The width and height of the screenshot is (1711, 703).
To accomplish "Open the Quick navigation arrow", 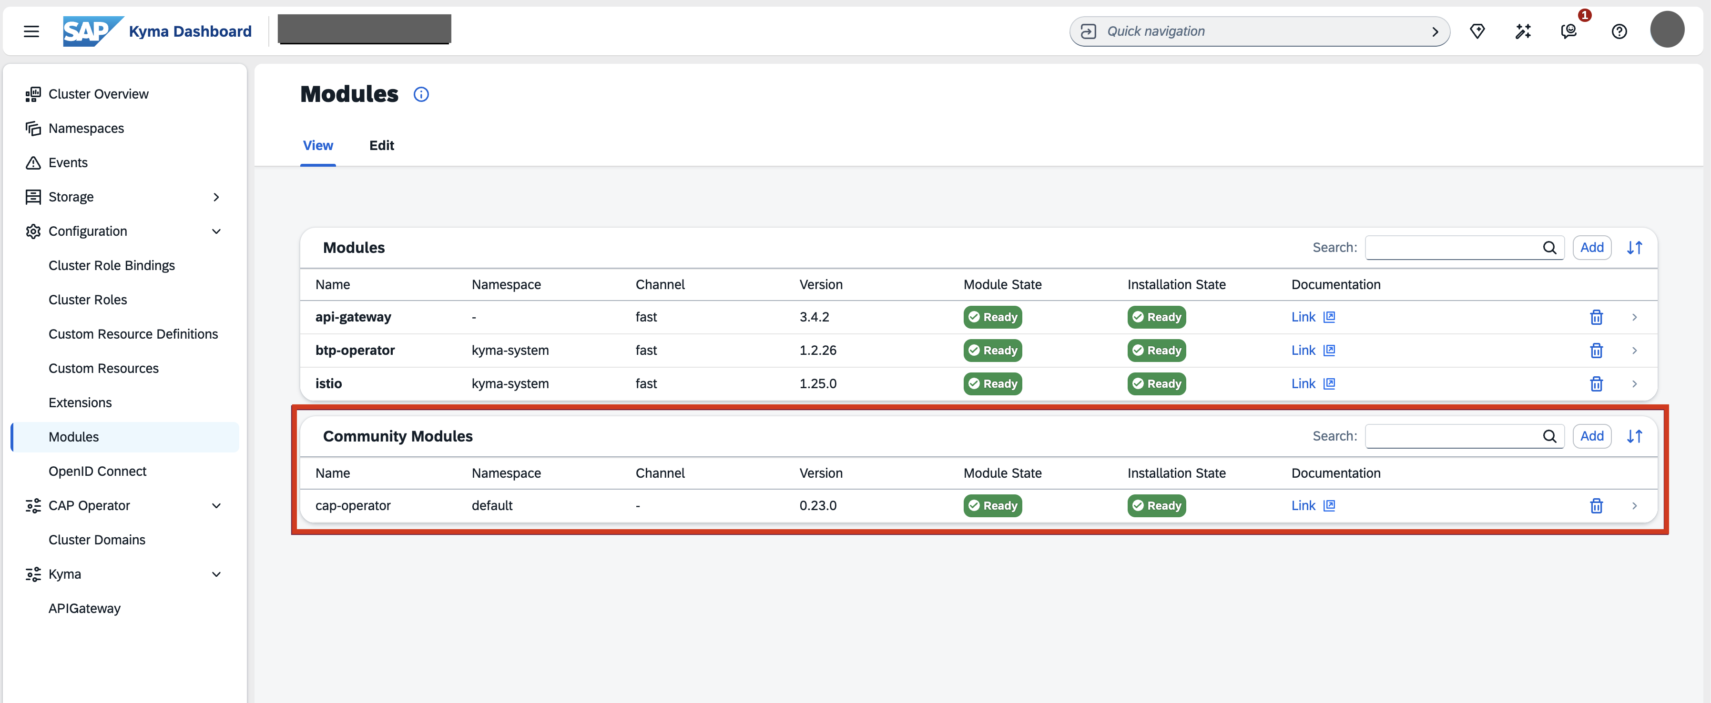I will pyautogui.click(x=1435, y=31).
